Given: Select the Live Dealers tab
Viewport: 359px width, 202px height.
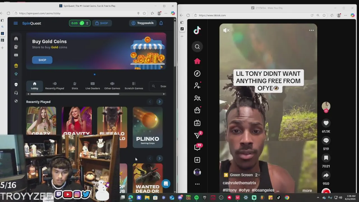Looking at the screenshot, I should [x=93, y=86].
